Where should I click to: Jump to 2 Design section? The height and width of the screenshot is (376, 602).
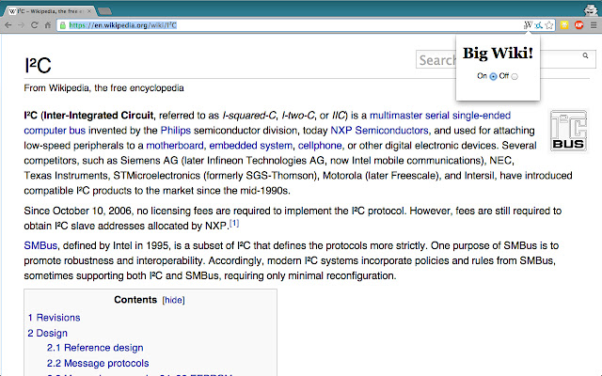[48, 333]
